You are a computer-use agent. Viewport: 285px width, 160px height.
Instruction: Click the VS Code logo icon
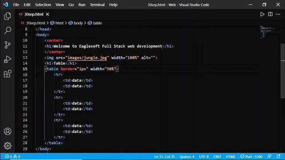point(5,4)
